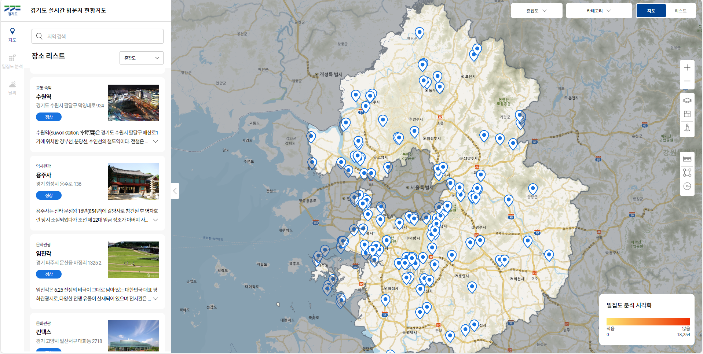Click the 밀집도 density gradient color bar

pos(648,321)
